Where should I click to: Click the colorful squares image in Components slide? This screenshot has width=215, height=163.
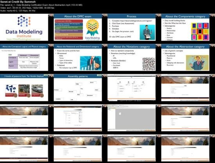(200, 32)
